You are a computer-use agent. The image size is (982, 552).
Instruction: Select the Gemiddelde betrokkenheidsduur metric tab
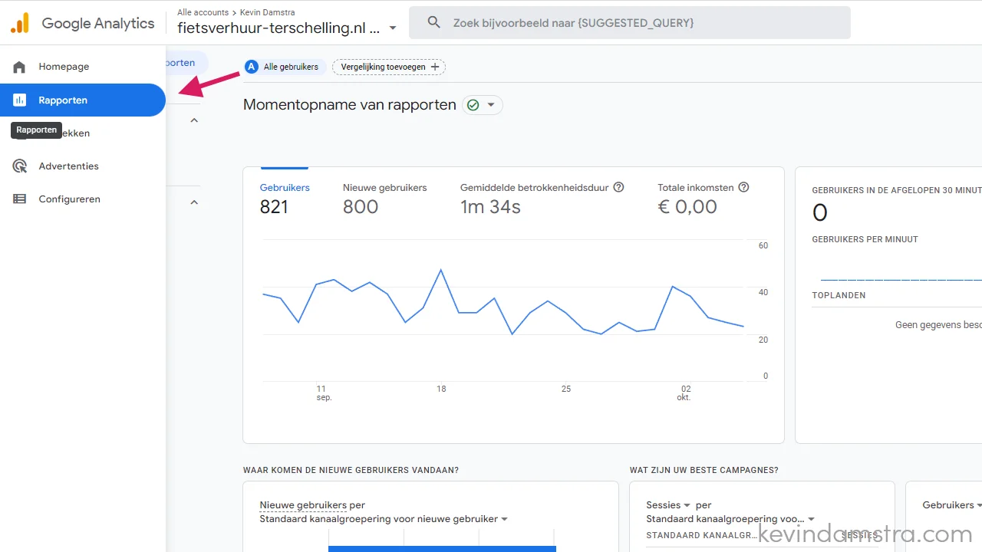542,198
